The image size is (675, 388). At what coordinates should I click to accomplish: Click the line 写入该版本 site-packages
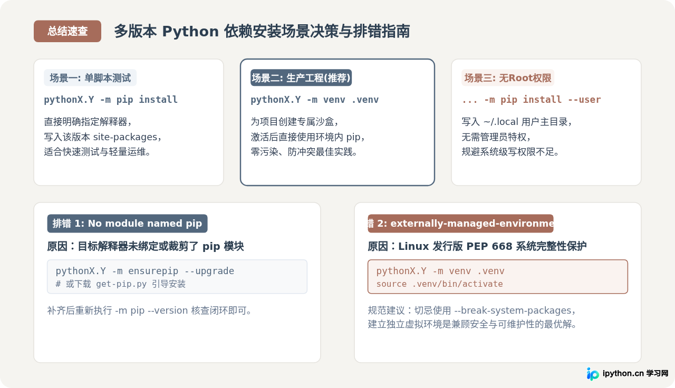103,137
